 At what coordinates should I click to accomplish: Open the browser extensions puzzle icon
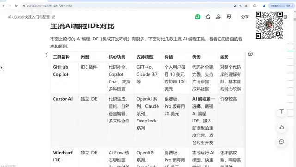255,6
